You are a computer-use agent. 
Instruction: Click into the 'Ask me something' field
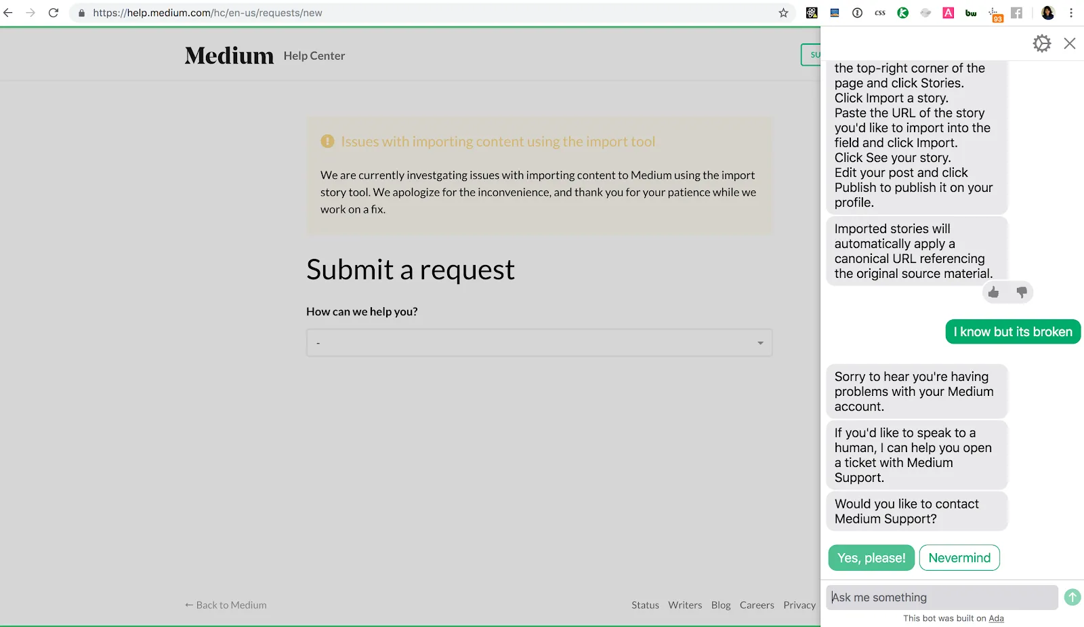[942, 597]
